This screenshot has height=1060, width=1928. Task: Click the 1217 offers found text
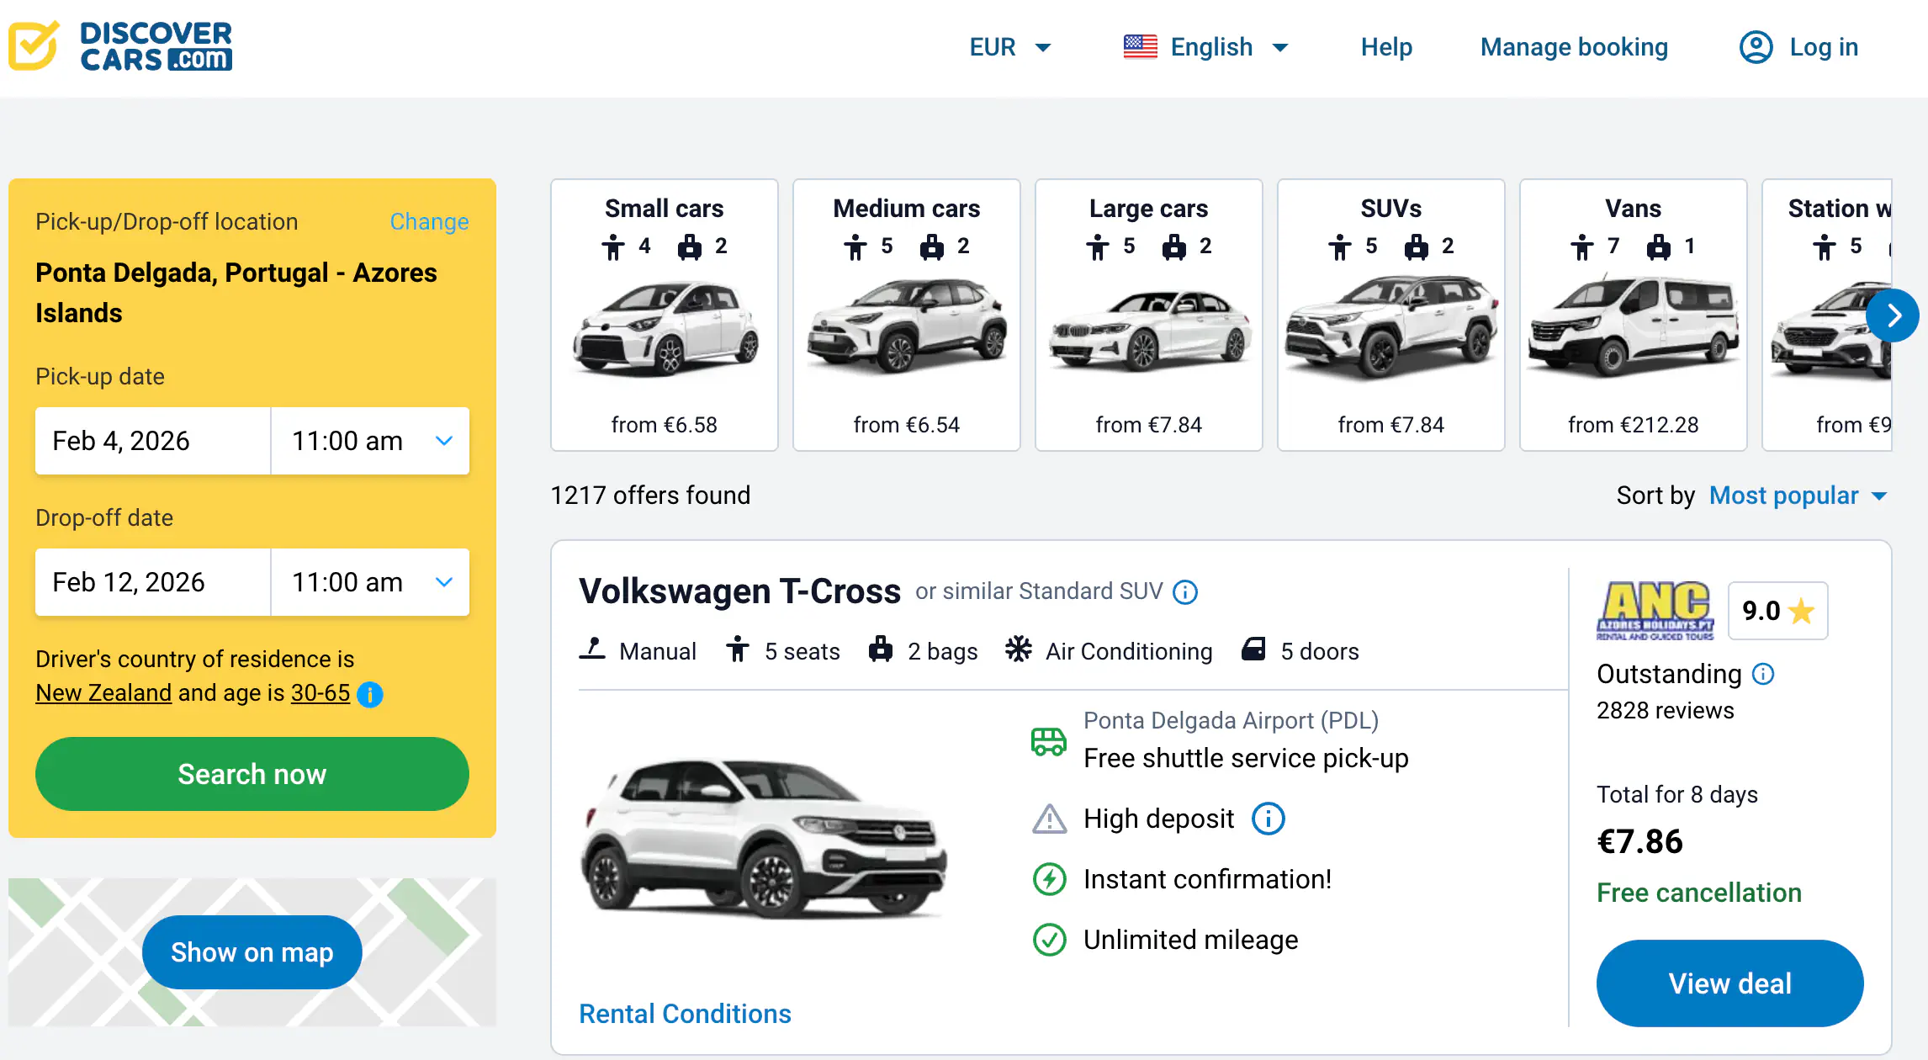coord(650,496)
